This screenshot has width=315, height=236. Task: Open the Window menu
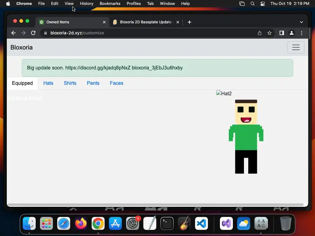[167, 4]
